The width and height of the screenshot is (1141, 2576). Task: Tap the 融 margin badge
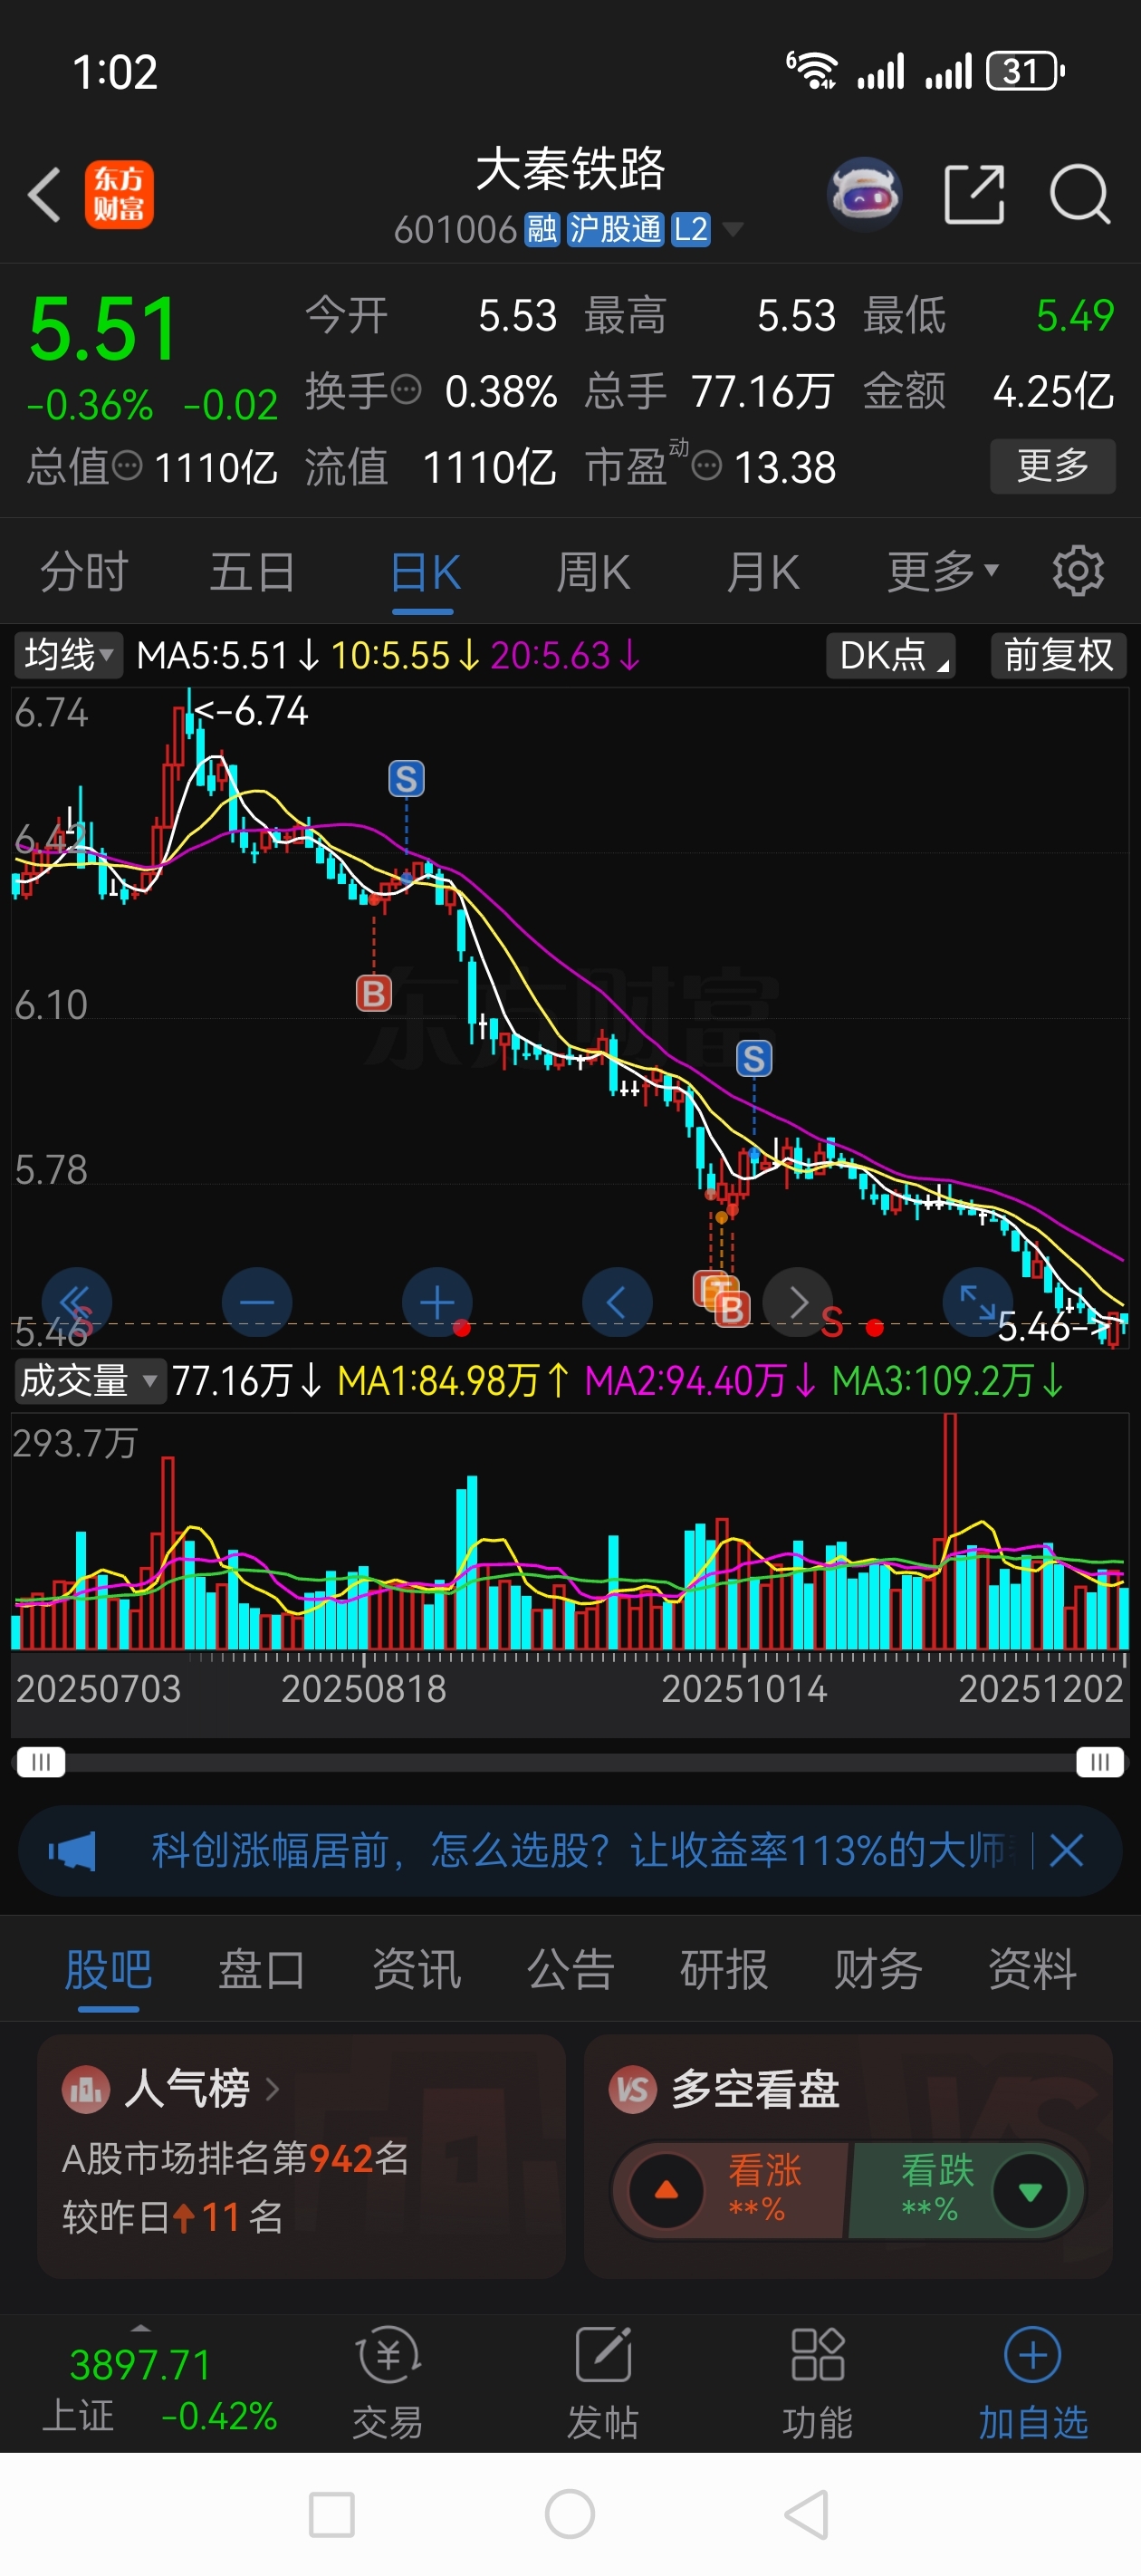point(542,230)
